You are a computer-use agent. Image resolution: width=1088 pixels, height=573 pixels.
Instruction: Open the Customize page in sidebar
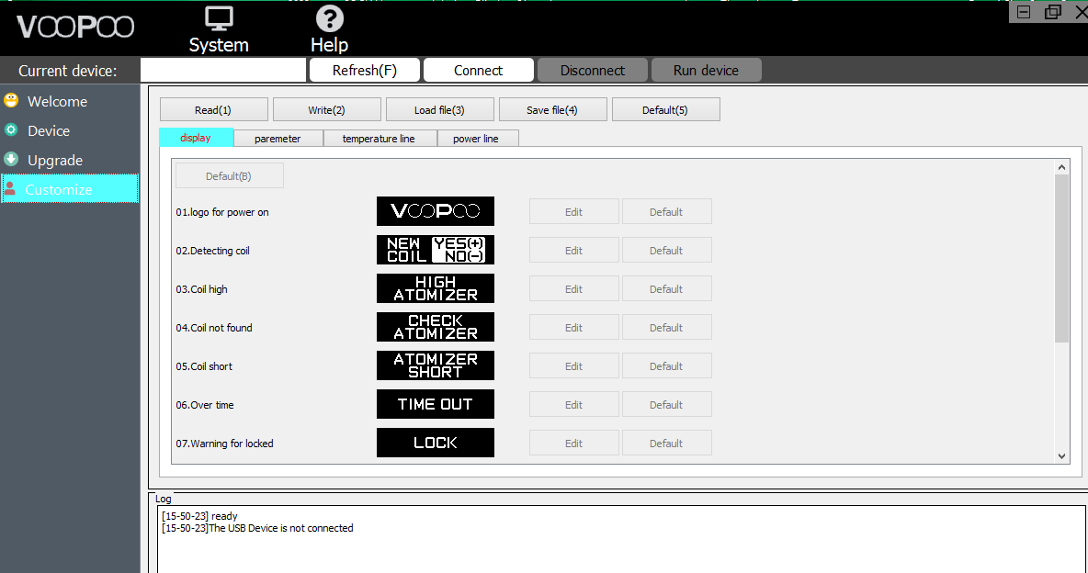70,189
